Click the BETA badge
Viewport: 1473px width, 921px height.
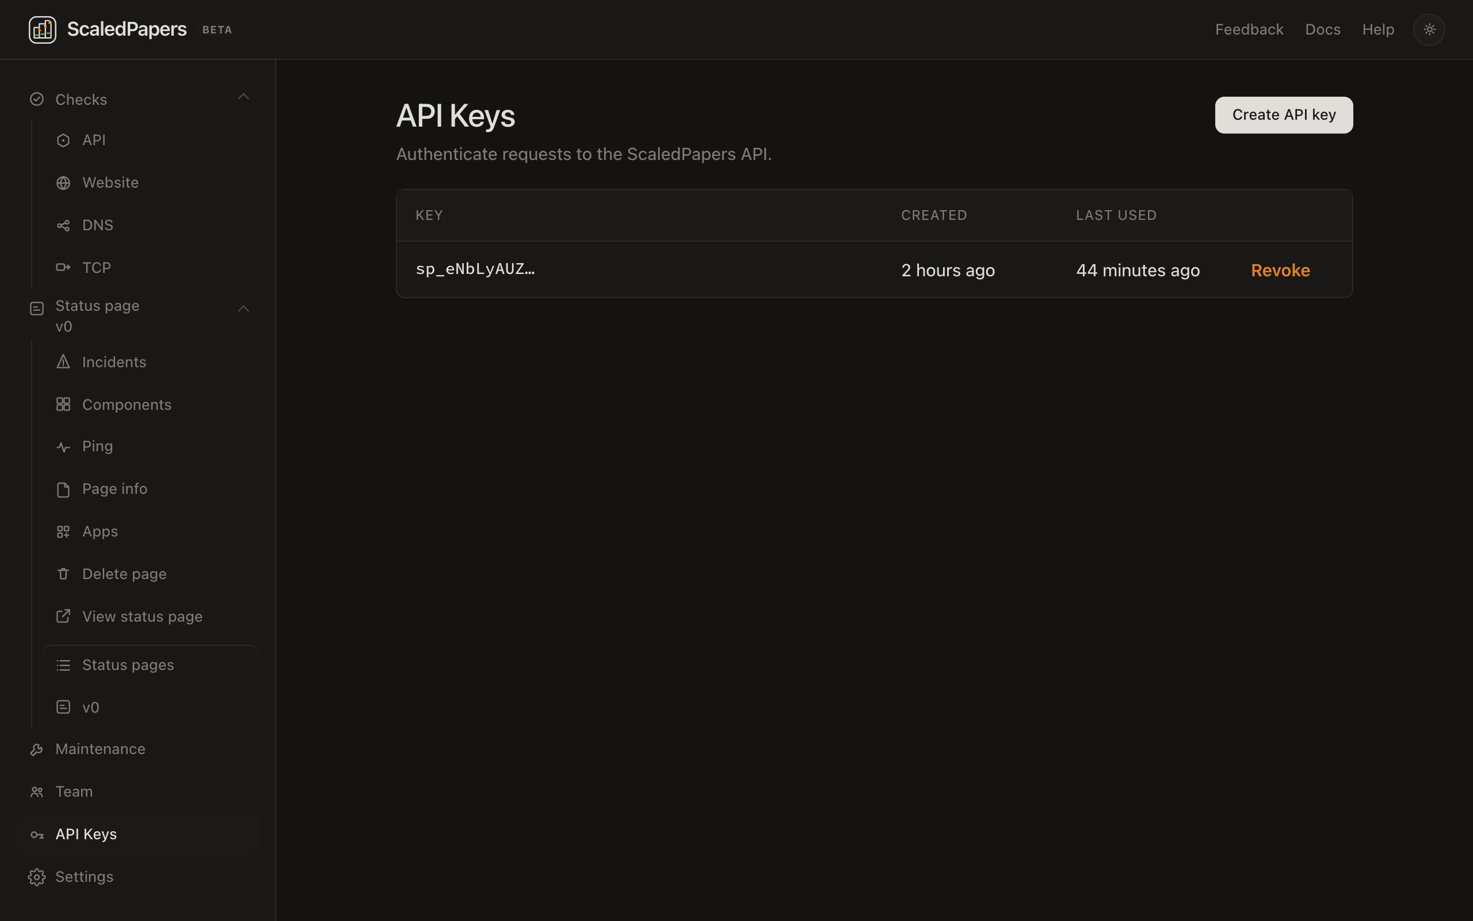point(217,30)
